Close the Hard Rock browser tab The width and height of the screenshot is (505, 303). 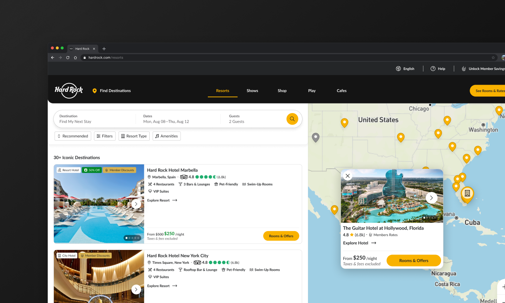click(94, 49)
